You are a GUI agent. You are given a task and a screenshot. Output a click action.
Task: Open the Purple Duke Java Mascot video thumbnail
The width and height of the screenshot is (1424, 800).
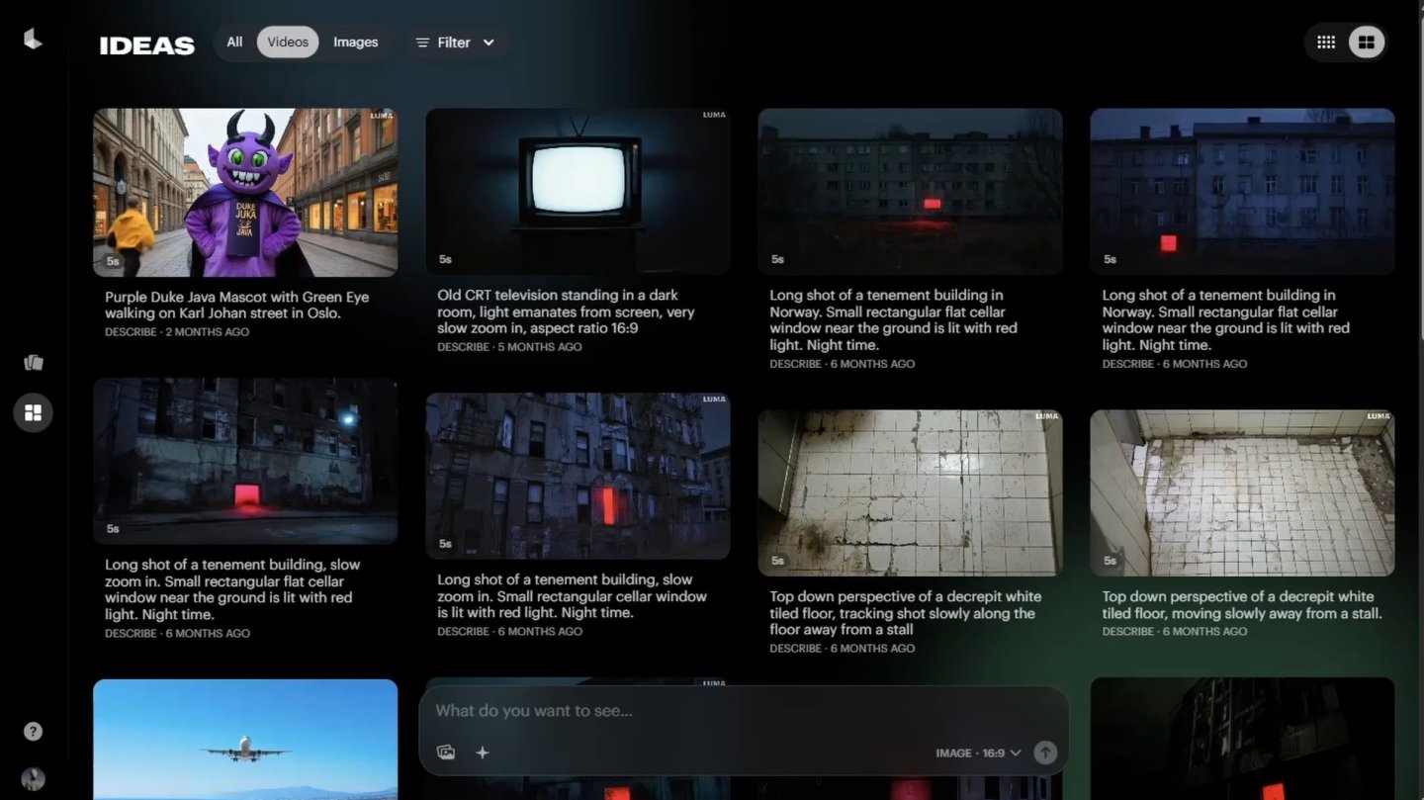[245, 193]
